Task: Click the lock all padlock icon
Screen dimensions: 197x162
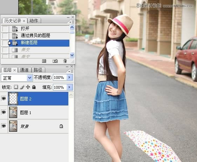Action: 34,87
